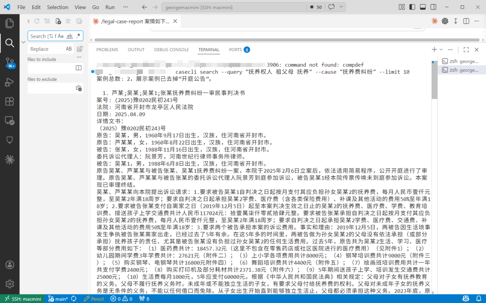Switch to the OUTPUT tab
Viewport: 486px width, 303px height.
(136, 49)
